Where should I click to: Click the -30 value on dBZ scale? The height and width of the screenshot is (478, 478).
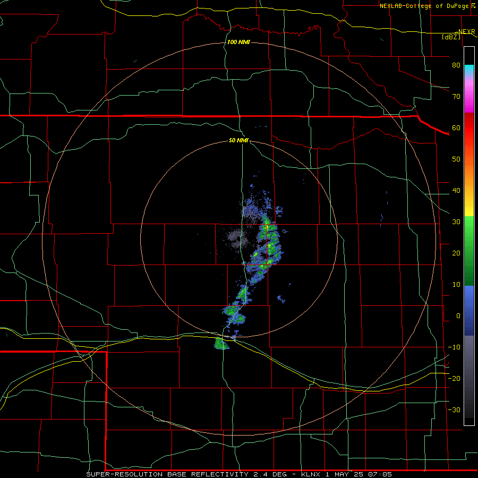coord(454,409)
